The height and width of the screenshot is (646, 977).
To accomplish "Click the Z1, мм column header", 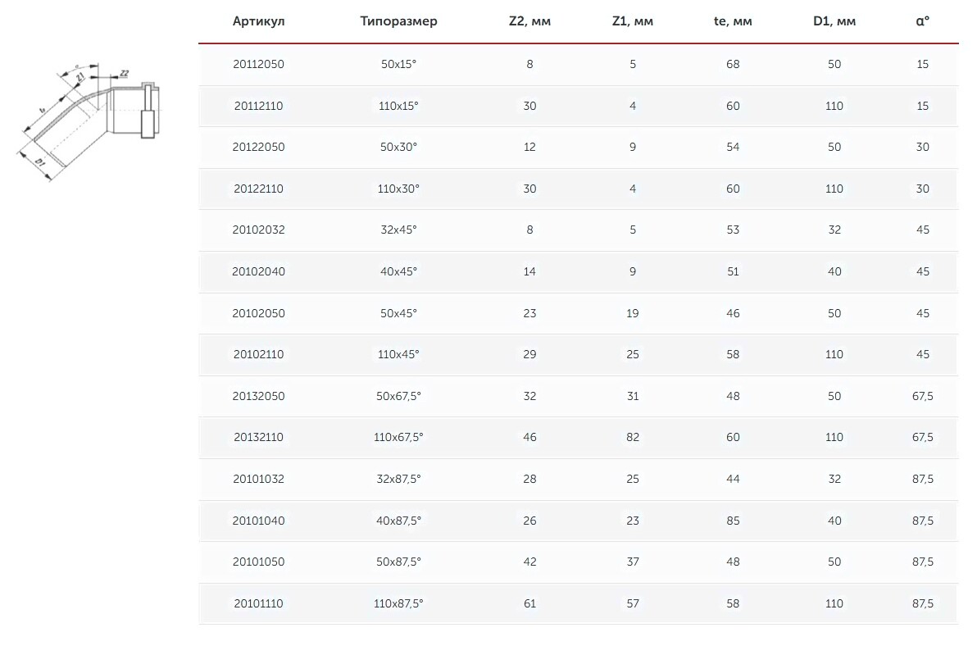I will pos(633,21).
